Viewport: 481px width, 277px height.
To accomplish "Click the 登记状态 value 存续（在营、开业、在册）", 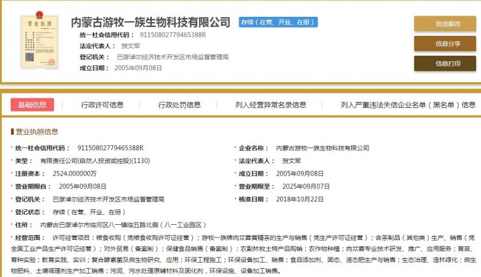I will [89, 212].
